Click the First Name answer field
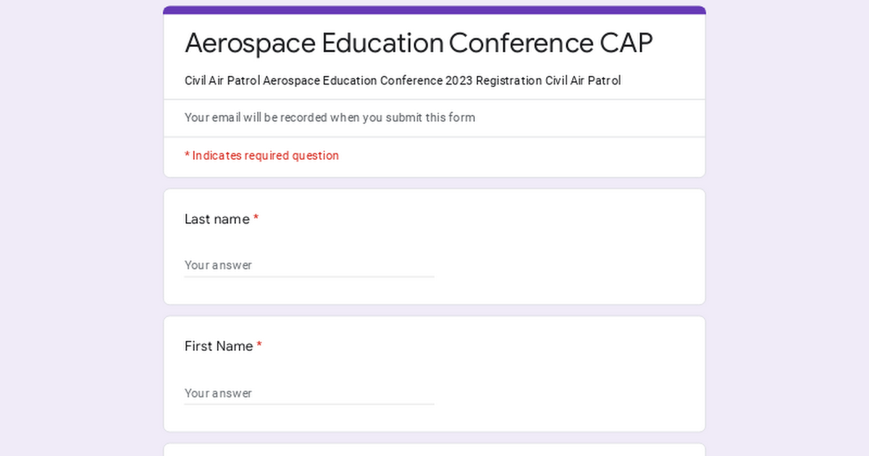This screenshot has height=456, width=869. pos(309,393)
